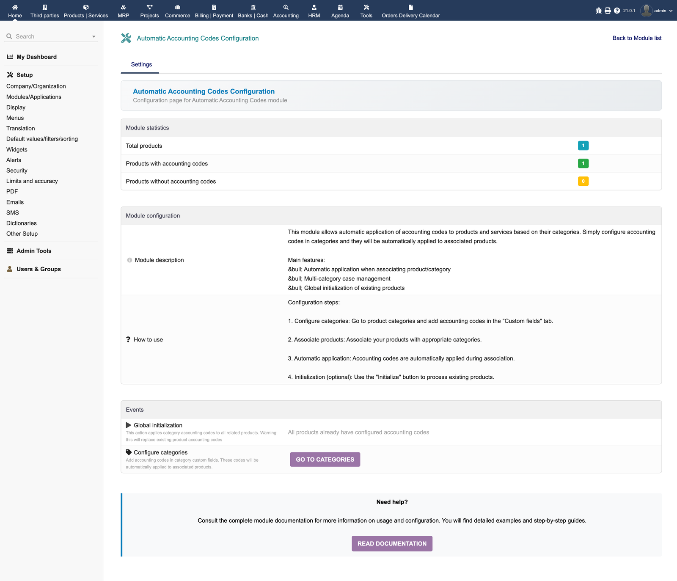Click the Banks | Cash bank icon
Screen dimensions: 677x581
(x=253, y=7)
